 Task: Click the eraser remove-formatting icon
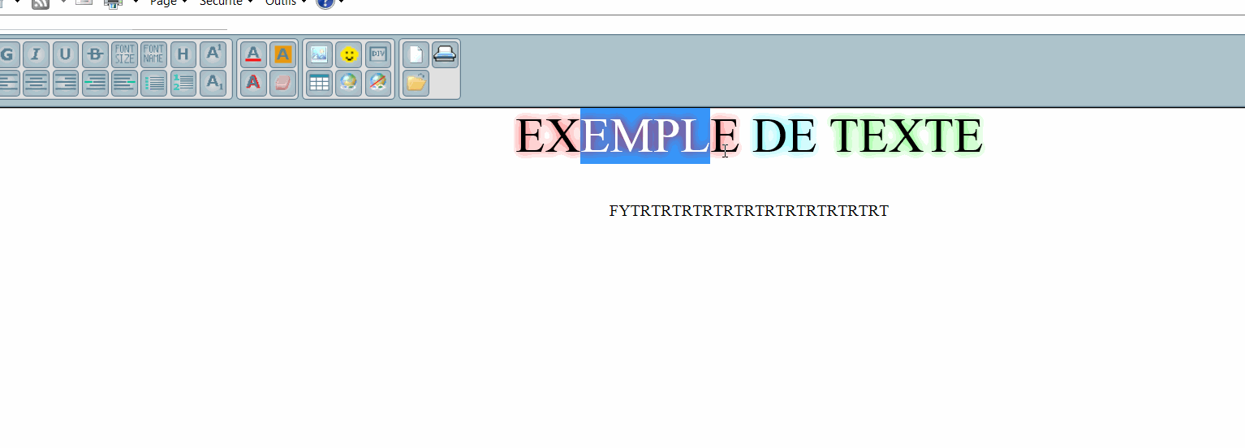pyautogui.click(x=282, y=83)
